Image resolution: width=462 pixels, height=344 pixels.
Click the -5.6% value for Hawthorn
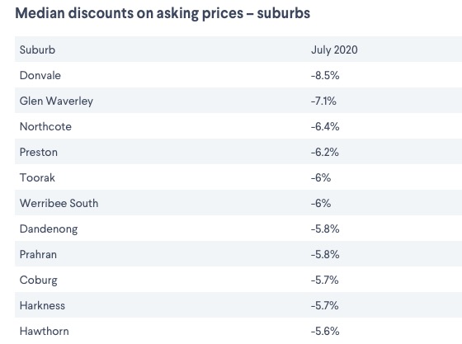click(x=325, y=332)
